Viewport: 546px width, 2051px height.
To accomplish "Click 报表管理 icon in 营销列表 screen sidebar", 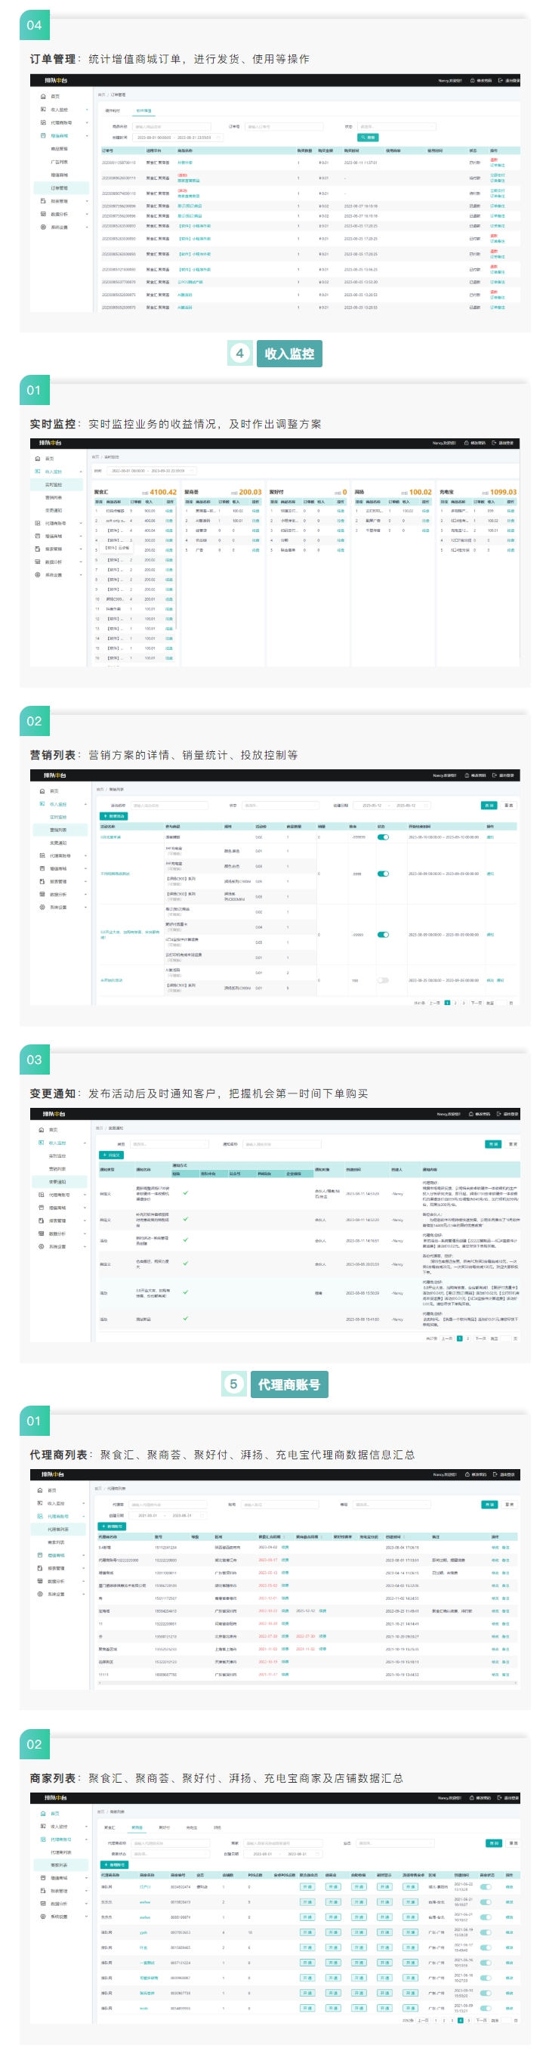I will pyautogui.click(x=42, y=881).
